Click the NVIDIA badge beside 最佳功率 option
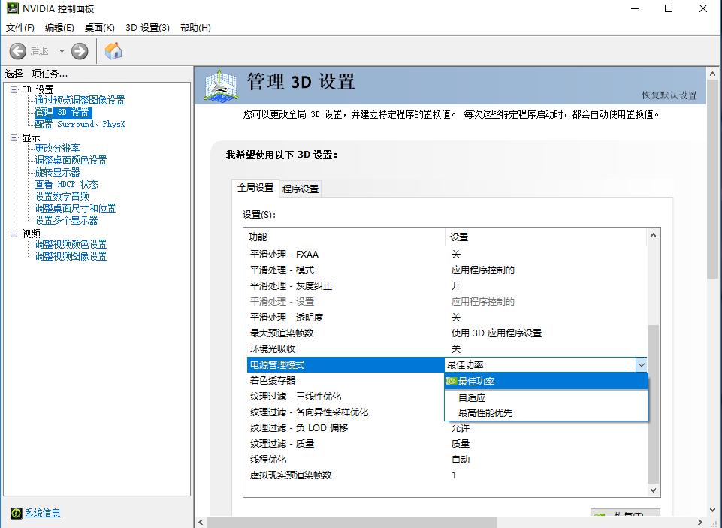The height and width of the screenshot is (528, 722). point(451,381)
